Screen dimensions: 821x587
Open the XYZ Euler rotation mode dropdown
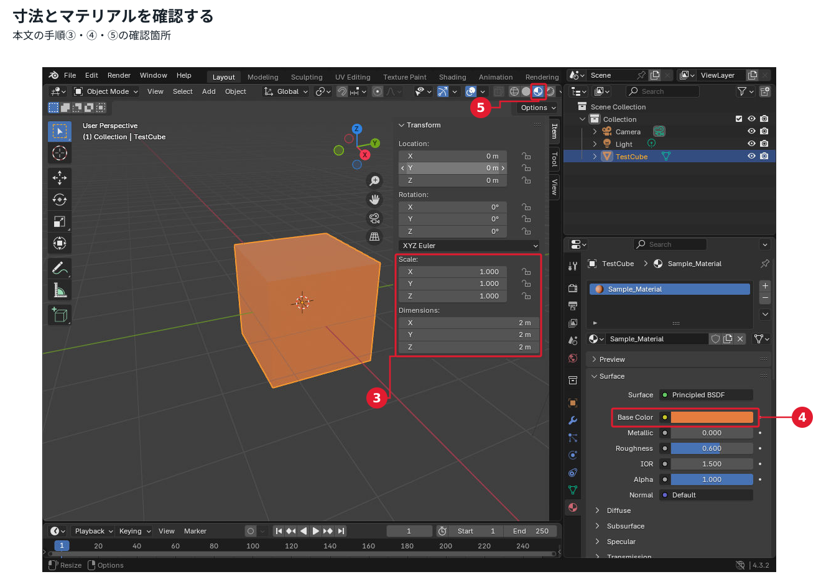[469, 246]
